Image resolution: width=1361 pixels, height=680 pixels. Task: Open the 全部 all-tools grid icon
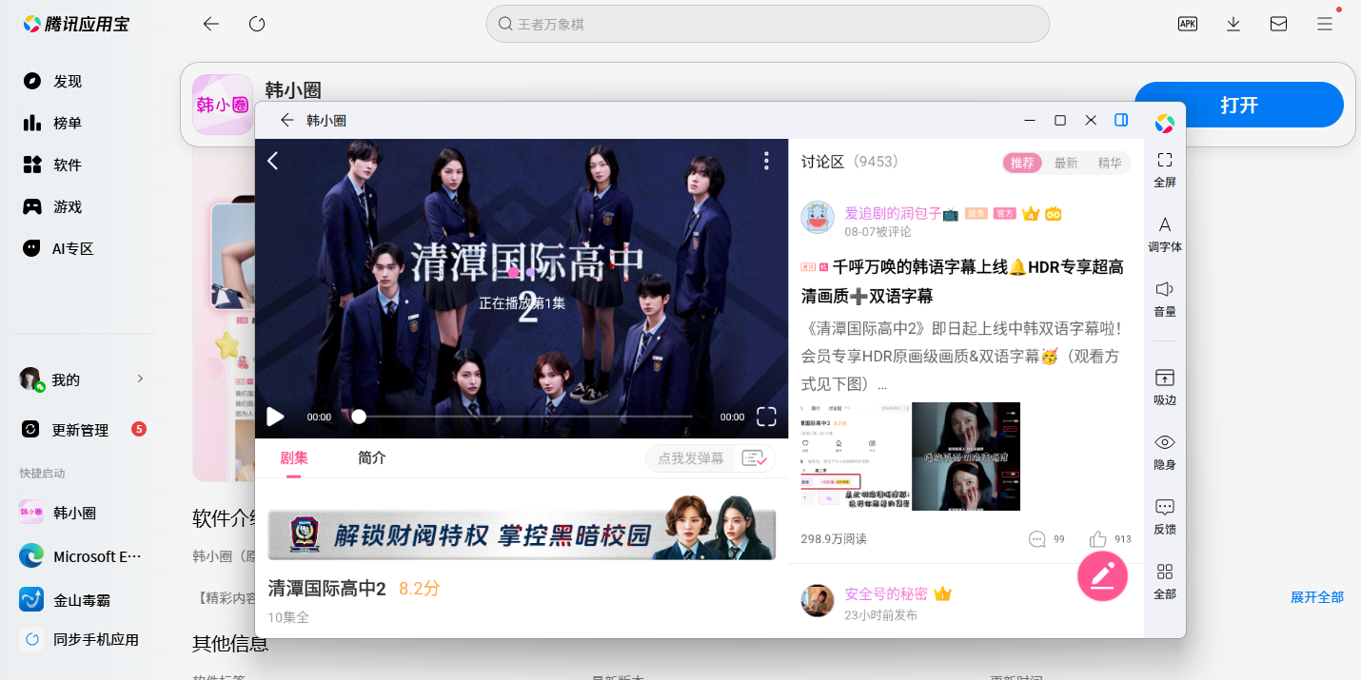point(1165,572)
